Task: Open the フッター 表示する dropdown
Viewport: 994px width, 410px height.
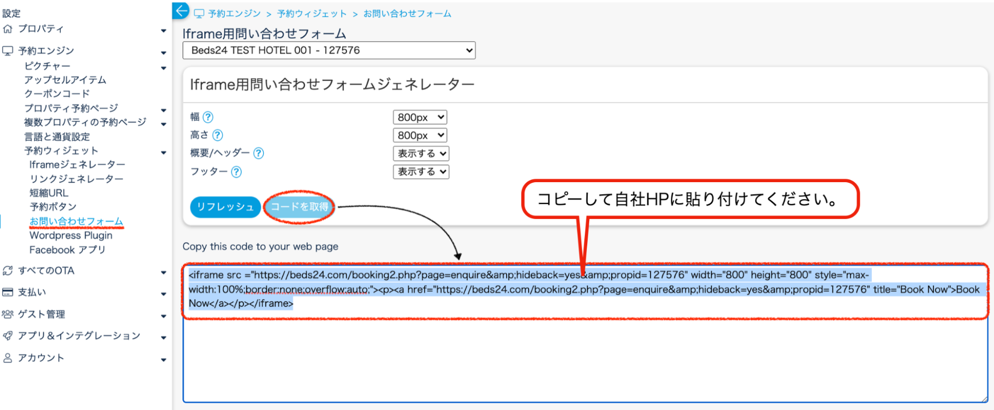Action: click(x=421, y=172)
